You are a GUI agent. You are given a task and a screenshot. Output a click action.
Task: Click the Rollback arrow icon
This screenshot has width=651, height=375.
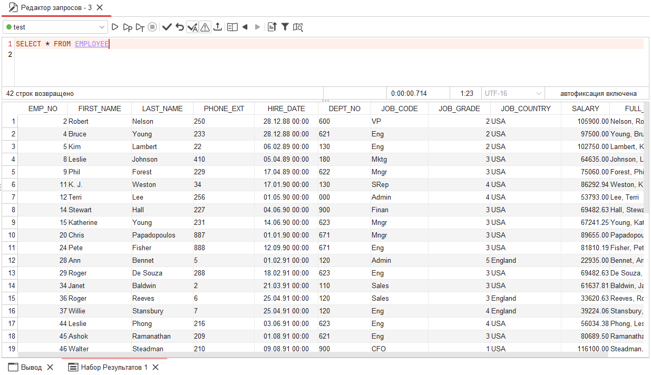tap(180, 26)
